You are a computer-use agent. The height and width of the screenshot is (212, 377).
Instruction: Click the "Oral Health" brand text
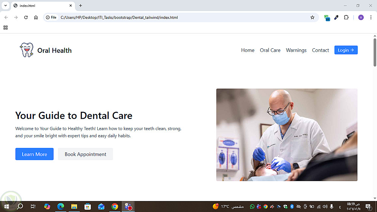pos(54,51)
